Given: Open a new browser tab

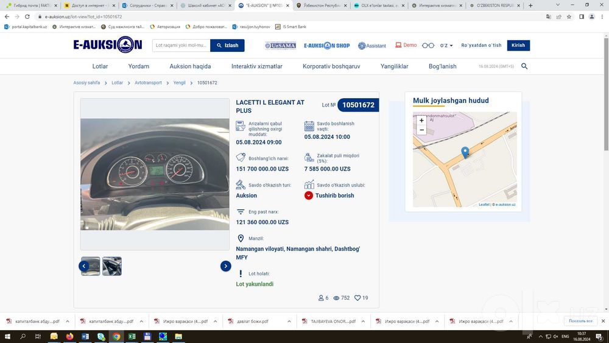Looking at the screenshot, I should [530, 5].
